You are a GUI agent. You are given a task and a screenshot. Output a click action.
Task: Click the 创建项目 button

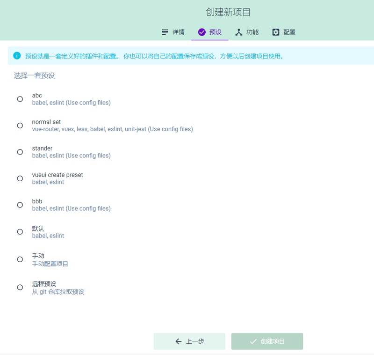tap(267, 341)
